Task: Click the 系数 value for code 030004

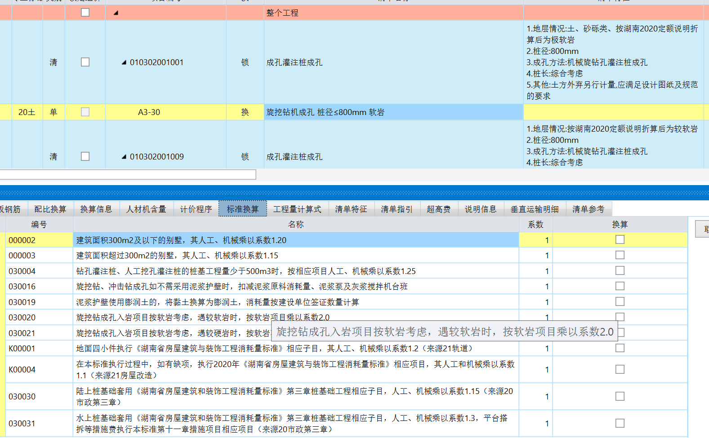Action: click(x=535, y=271)
